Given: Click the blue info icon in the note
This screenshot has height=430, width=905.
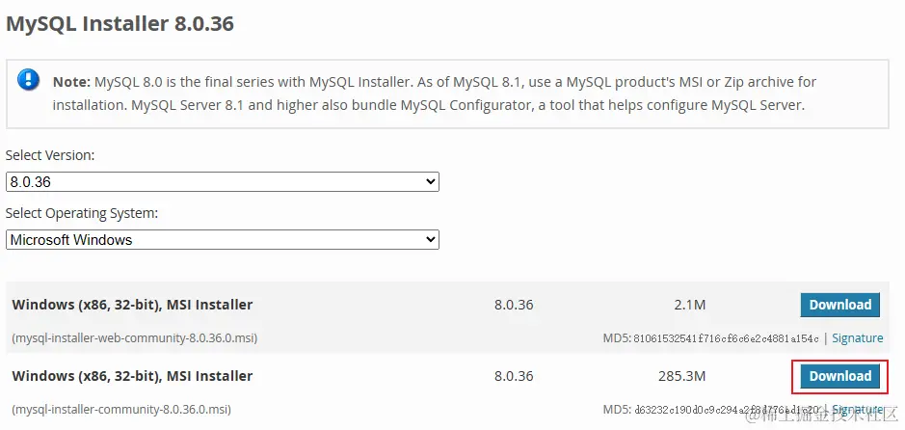Looking at the screenshot, I should [28, 80].
